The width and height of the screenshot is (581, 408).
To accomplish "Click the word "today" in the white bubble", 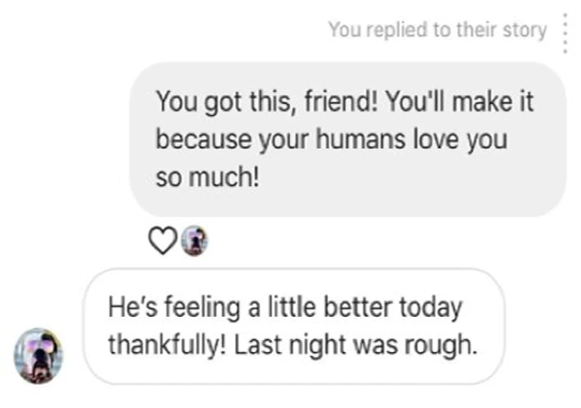I will click(x=435, y=307).
